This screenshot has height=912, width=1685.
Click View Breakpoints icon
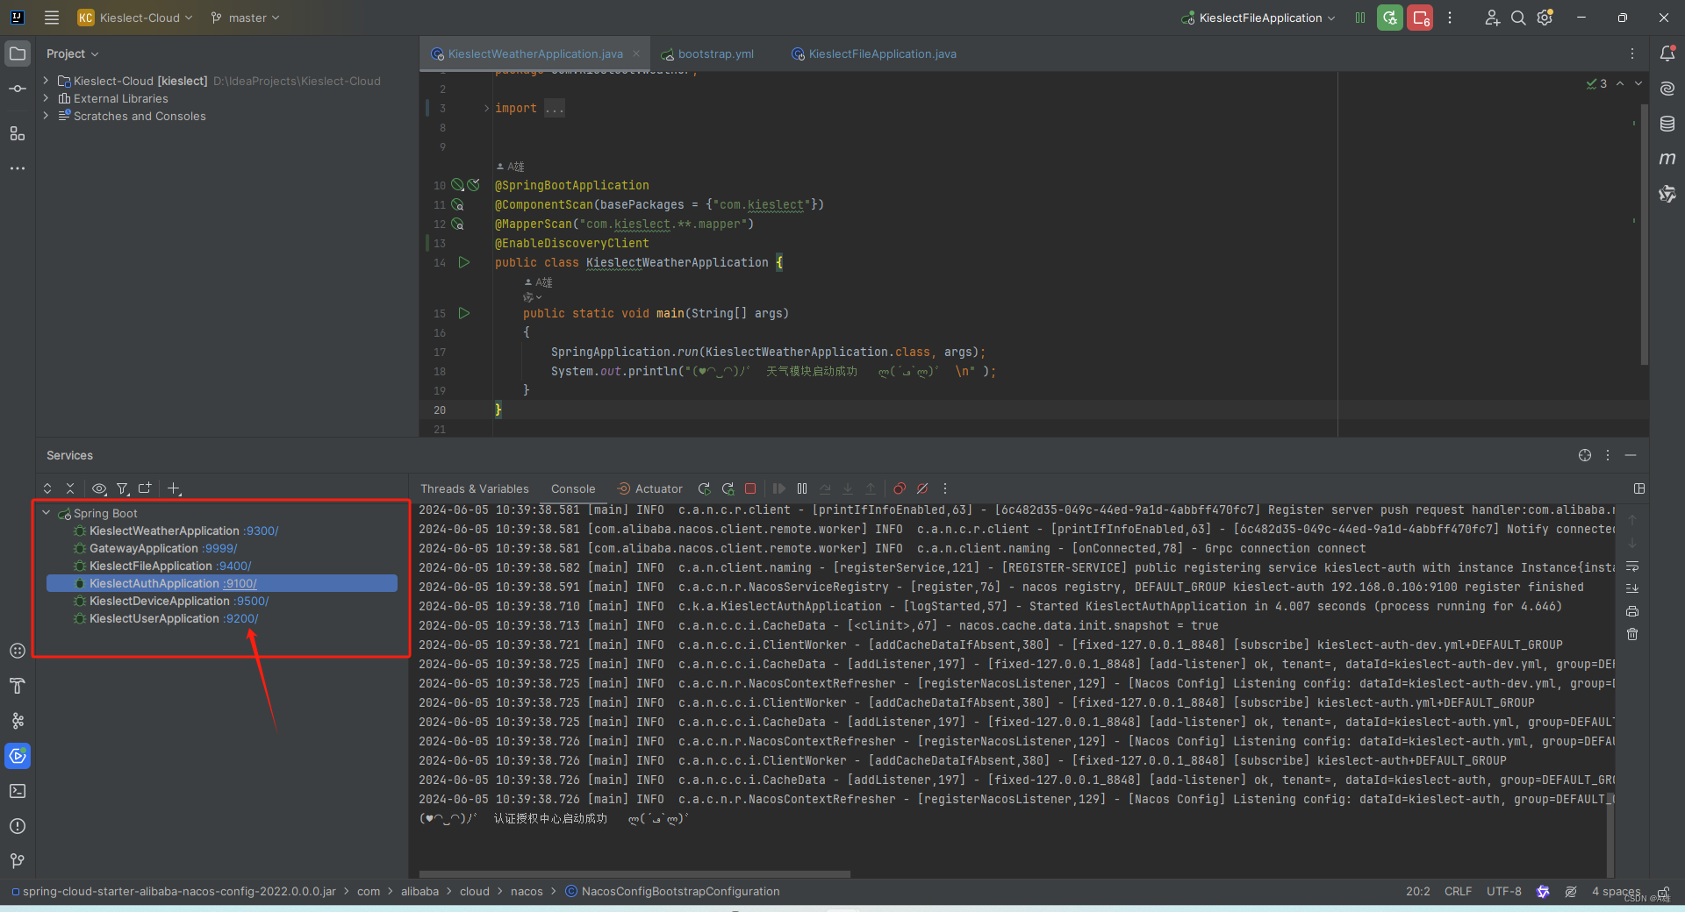[900, 488]
